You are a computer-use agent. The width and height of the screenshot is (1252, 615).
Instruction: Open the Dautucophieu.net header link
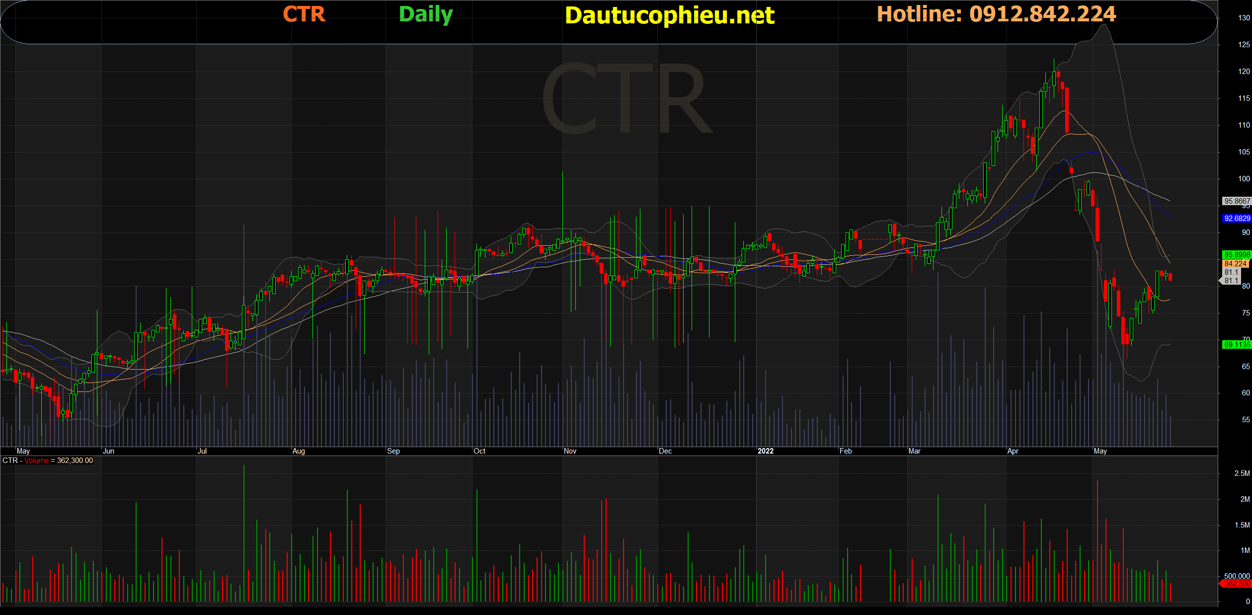(669, 15)
